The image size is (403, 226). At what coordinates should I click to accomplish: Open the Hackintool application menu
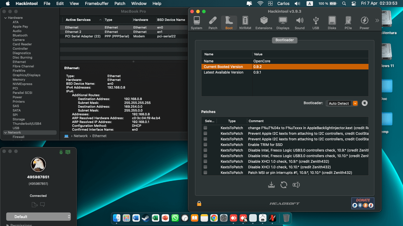[27, 4]
